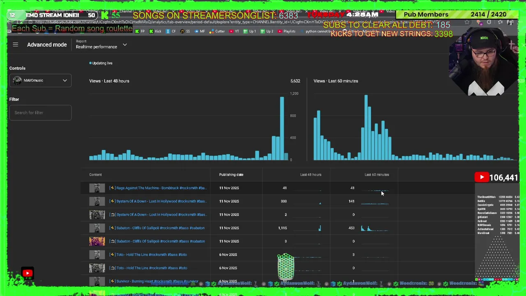Click the video icon on the Sabaton row with 3 views
The height and width of the screenshot is (296, 526).
pyautogui.click(x=112, y=241)
